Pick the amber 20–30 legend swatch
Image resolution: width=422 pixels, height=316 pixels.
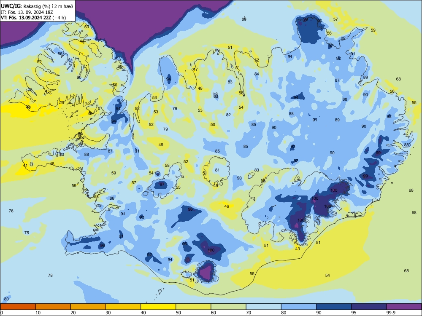(88, 307)
